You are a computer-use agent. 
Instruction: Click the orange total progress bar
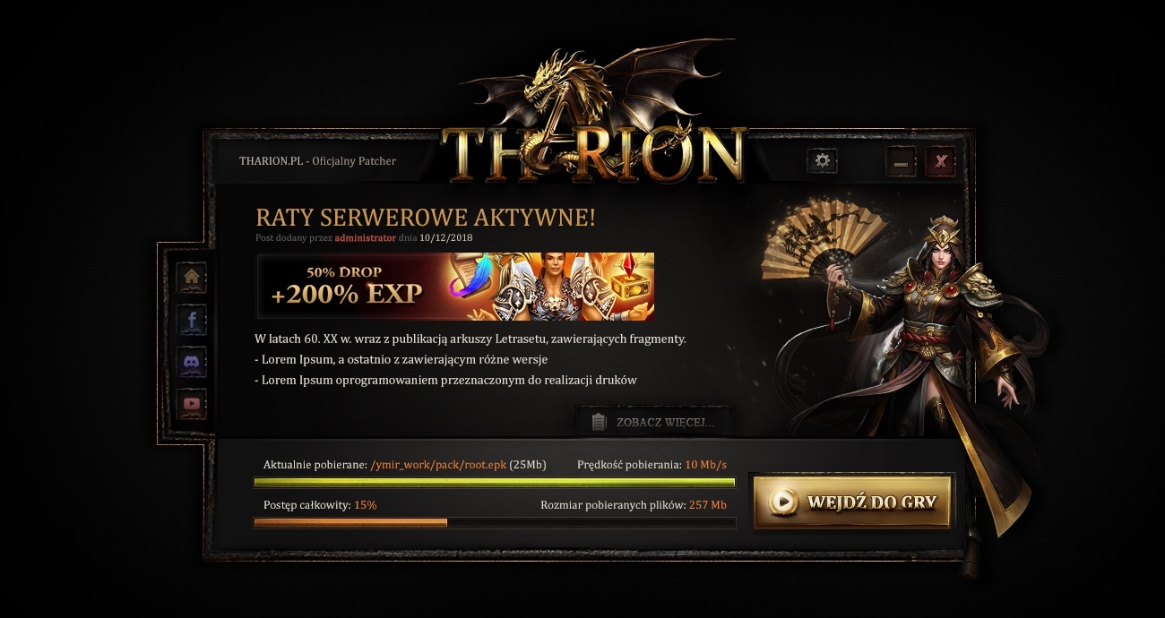click(495, 522)
